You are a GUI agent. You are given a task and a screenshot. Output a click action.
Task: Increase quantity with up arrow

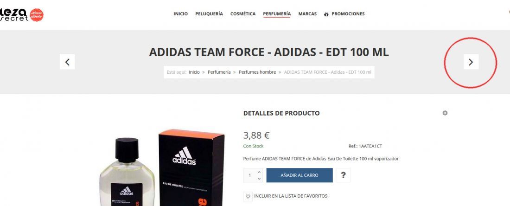[259, 172]
